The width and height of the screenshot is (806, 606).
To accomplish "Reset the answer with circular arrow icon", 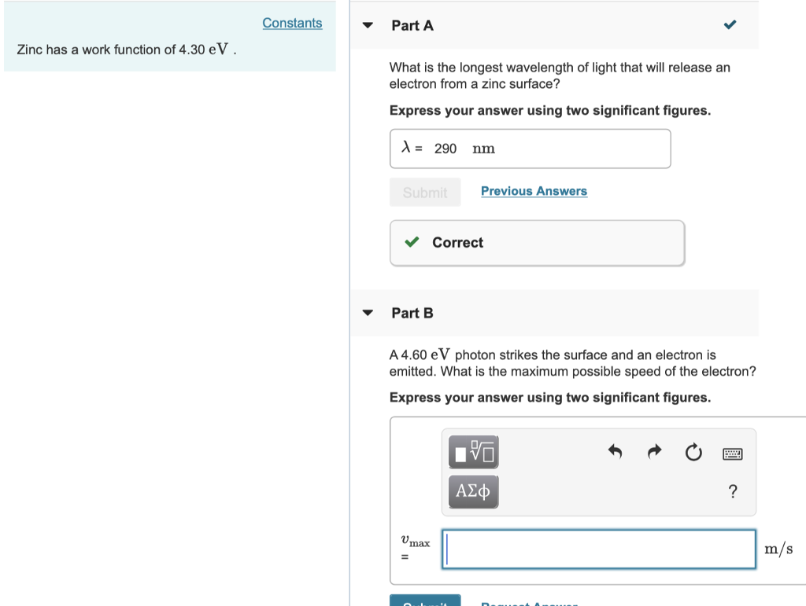I will point(693,452).
